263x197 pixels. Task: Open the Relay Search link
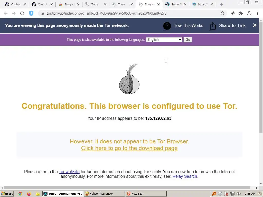[185, 176]
